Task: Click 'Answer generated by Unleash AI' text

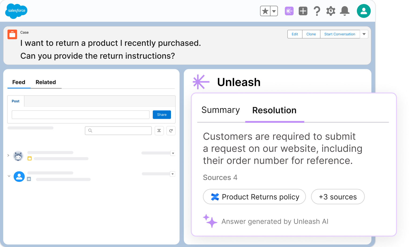Action: (275, 222)
